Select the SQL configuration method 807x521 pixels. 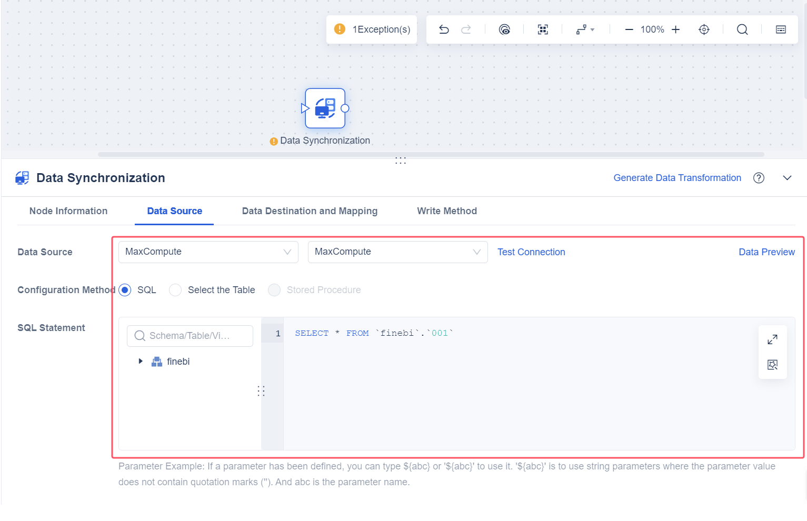tap(125, 290)
